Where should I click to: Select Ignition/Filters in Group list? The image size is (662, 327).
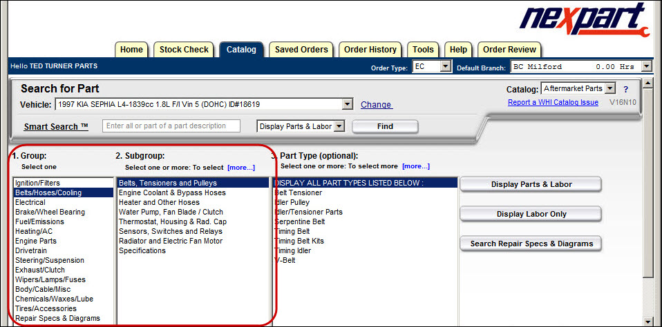(64, 183)
